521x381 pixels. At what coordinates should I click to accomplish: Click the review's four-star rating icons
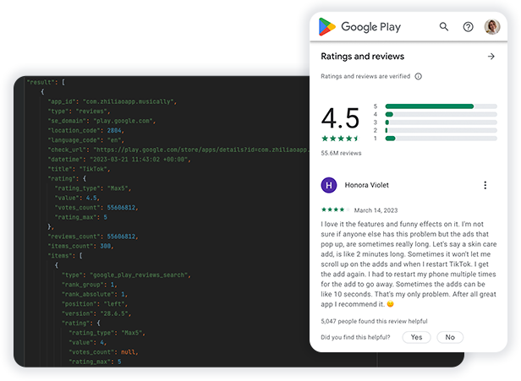(336, 210)
